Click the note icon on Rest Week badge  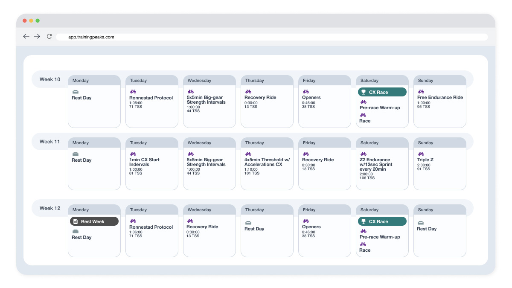tap(76, 221)
